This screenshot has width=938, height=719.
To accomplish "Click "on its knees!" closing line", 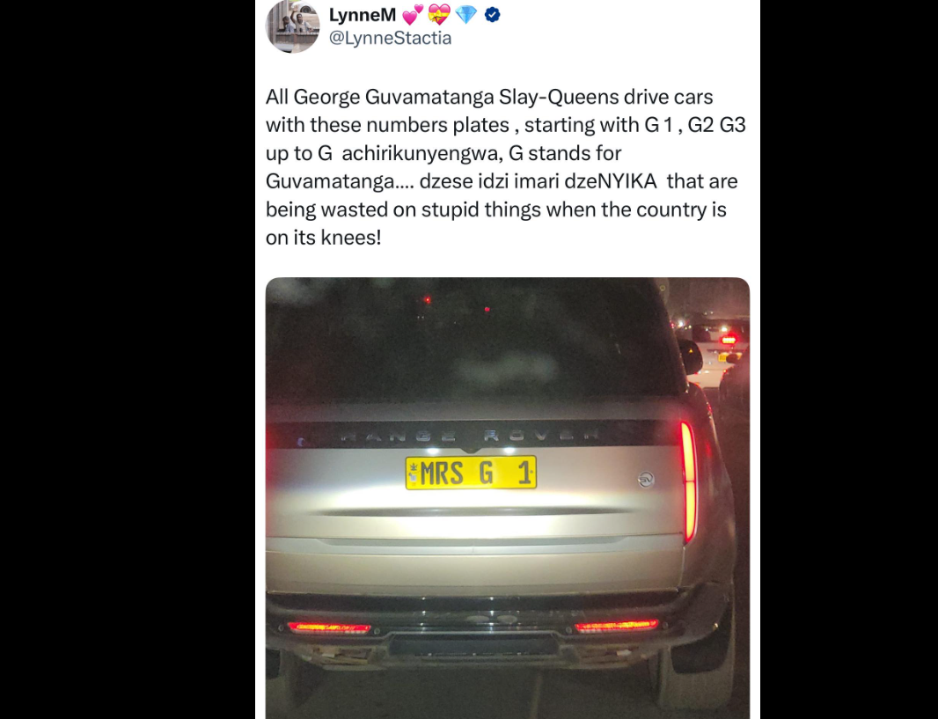I will click(323, 238).
